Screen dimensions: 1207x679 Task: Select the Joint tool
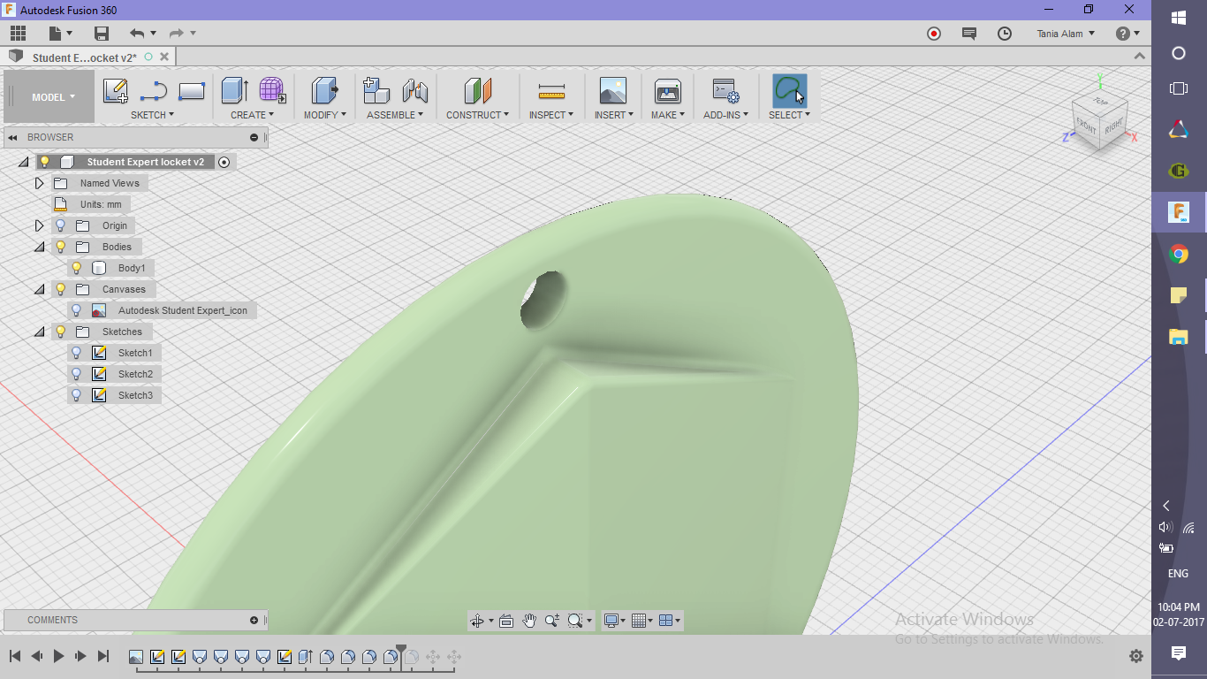[415, 90]
